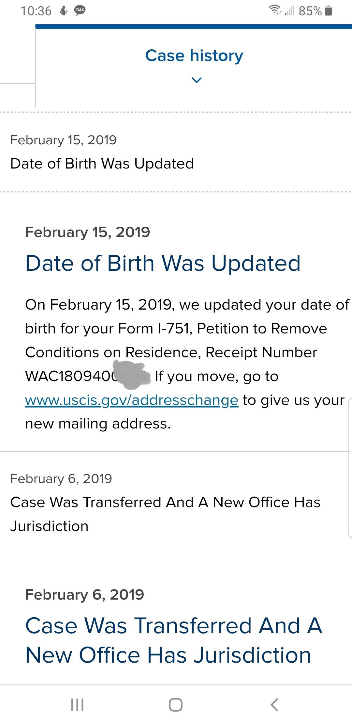Tap the bold February 6, 2019 date
Image resolution: width=352 pixels, height=725 pixels.
pyautogui.click(x=85, y=594)
